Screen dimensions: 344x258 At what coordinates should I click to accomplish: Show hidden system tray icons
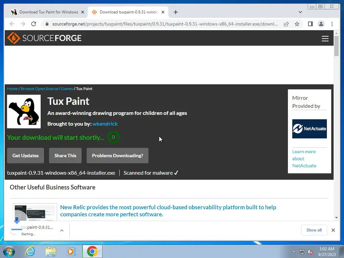pyautogui.click(x=294, y=252)
